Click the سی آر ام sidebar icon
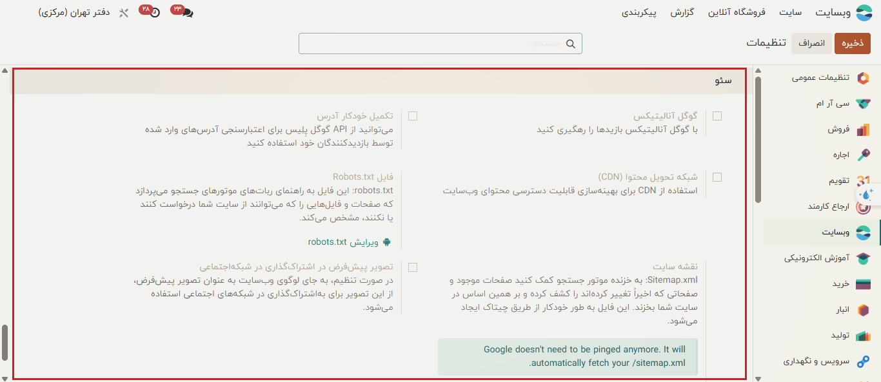Image resolution: width=881 pixels, height=382 pixels. pos(863,104)
